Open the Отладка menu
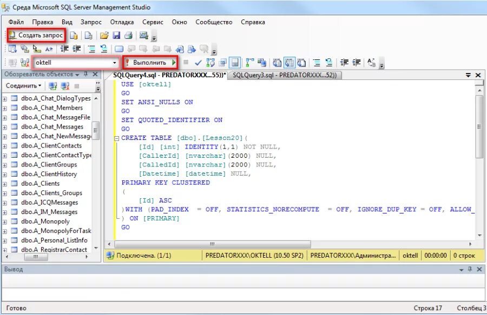487x315 pixels. pos(122,22)
